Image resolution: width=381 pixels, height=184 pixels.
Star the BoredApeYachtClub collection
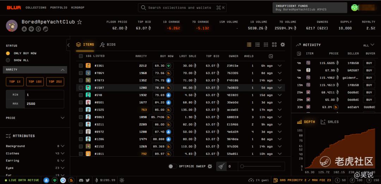[79, 22]
